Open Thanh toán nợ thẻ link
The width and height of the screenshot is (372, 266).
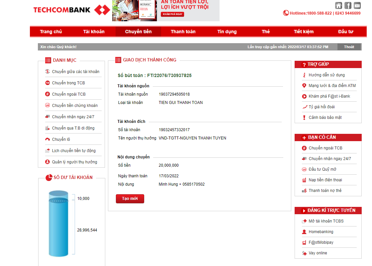click(x=325, y=191)
